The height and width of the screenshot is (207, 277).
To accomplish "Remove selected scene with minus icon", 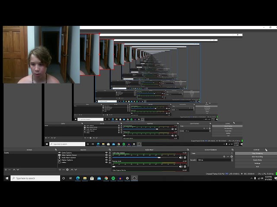I will pyautogui.click(x=10, y=169).
